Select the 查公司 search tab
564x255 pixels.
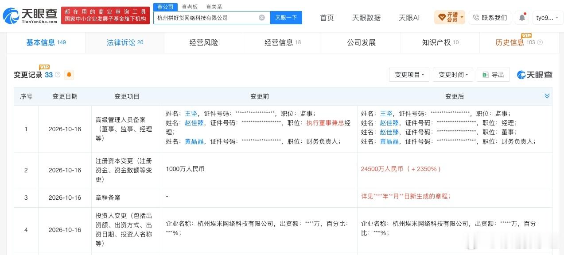click(165, 7)
